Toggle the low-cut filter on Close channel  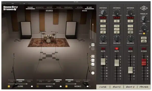103,29
